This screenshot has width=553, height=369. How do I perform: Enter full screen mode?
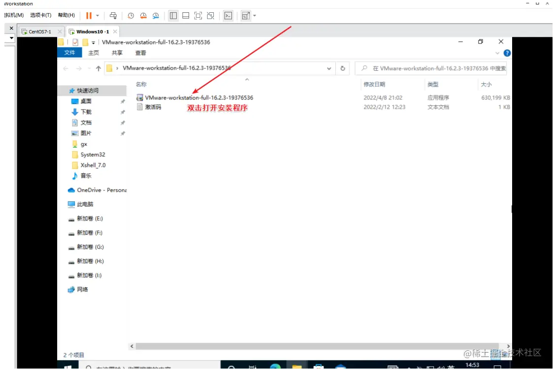coord(198,16)
